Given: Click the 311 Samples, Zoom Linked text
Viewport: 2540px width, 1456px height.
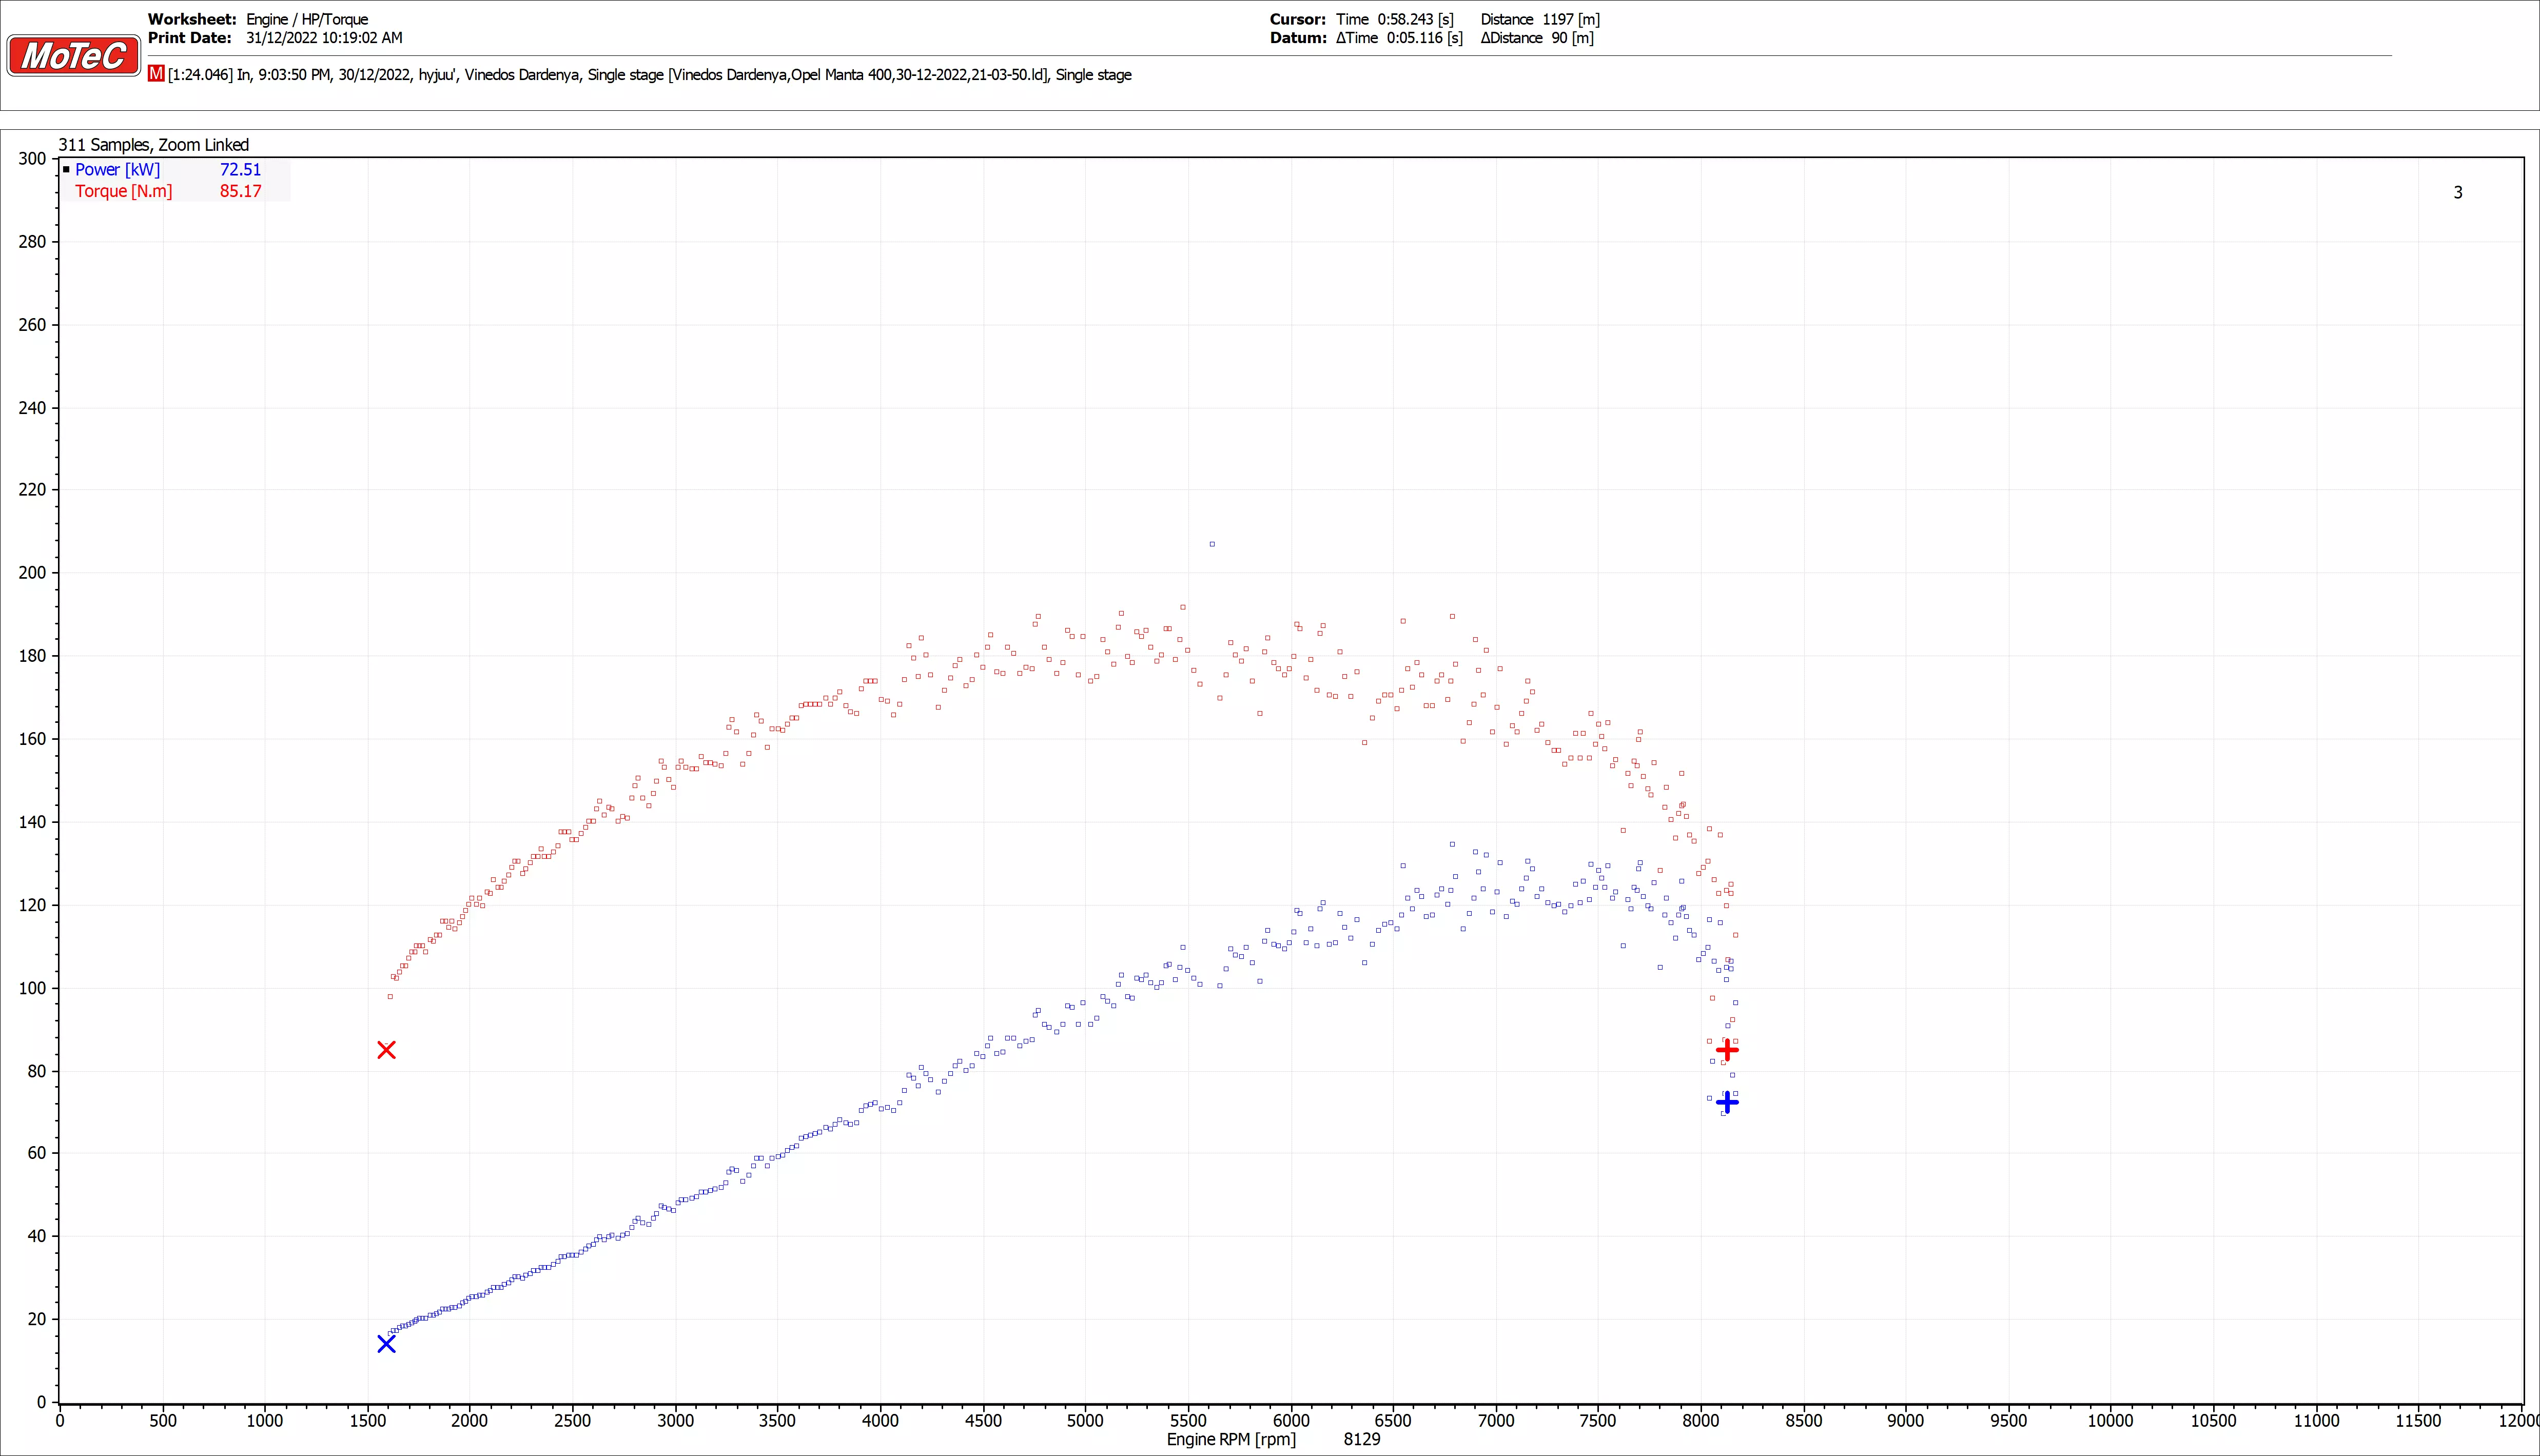Looking at the screenshot, I should 153,145.
